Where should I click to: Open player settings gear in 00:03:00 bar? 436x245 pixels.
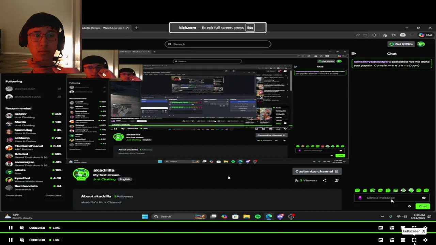click(425, 240)
